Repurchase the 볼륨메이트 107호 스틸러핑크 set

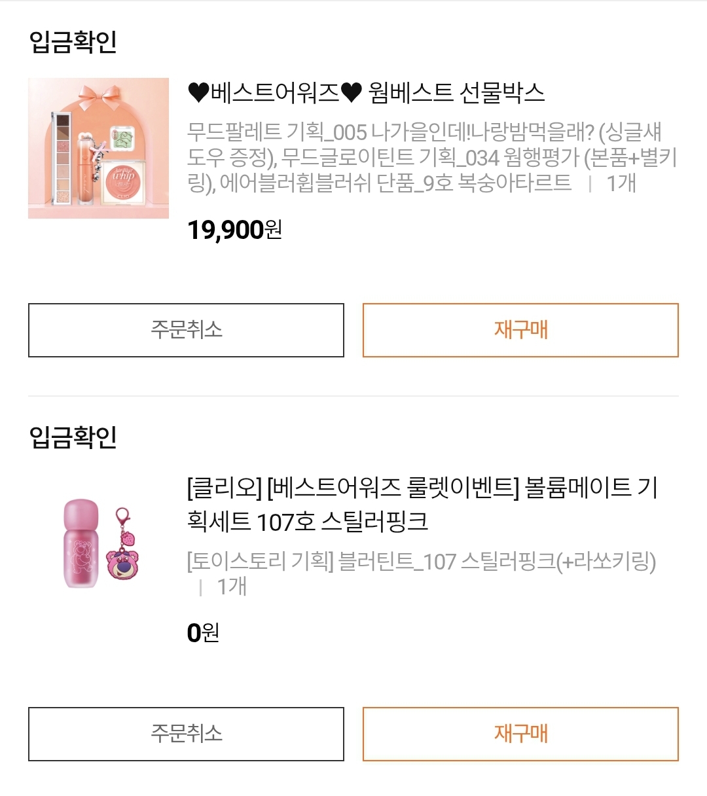pyautogui.click(x=520, y=734)
